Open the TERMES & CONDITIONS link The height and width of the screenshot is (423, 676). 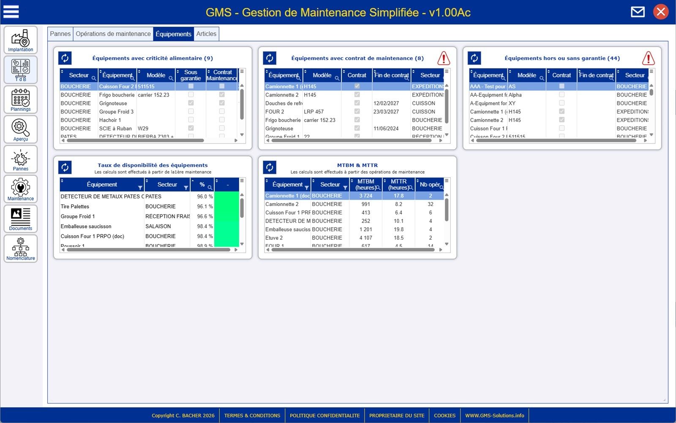coord(252,415)
